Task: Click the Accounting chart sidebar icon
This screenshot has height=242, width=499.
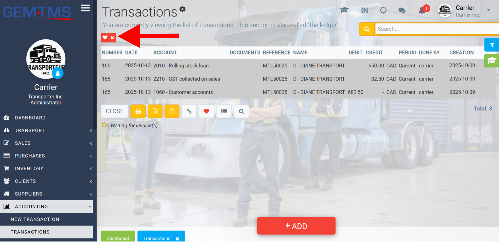Action: pyautogui.click(x=7, y=206)
